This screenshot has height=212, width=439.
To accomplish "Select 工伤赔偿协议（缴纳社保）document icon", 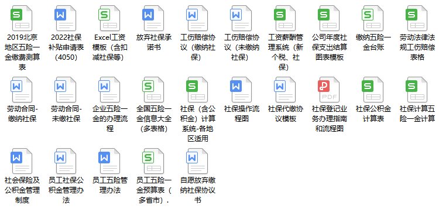I will pos(198,19).
